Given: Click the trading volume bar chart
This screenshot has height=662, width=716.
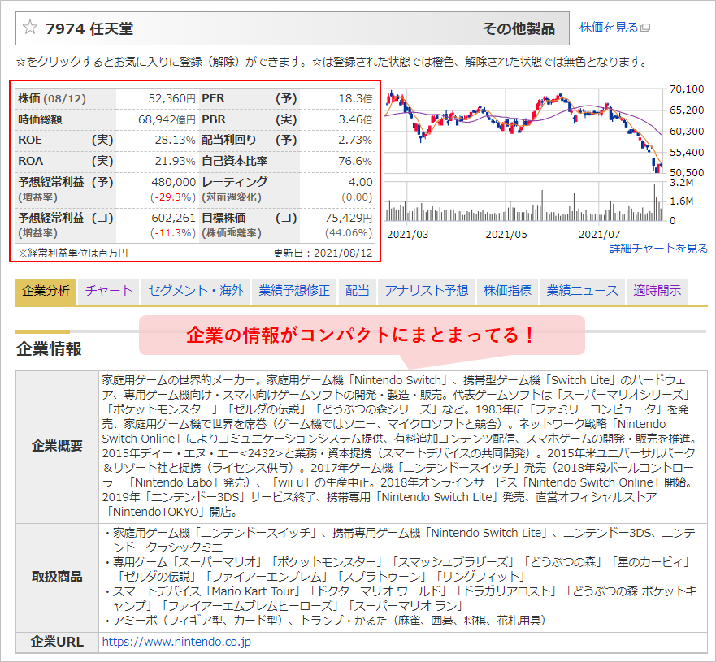Looking at the screenshot, I should click(x=524, y=202).
